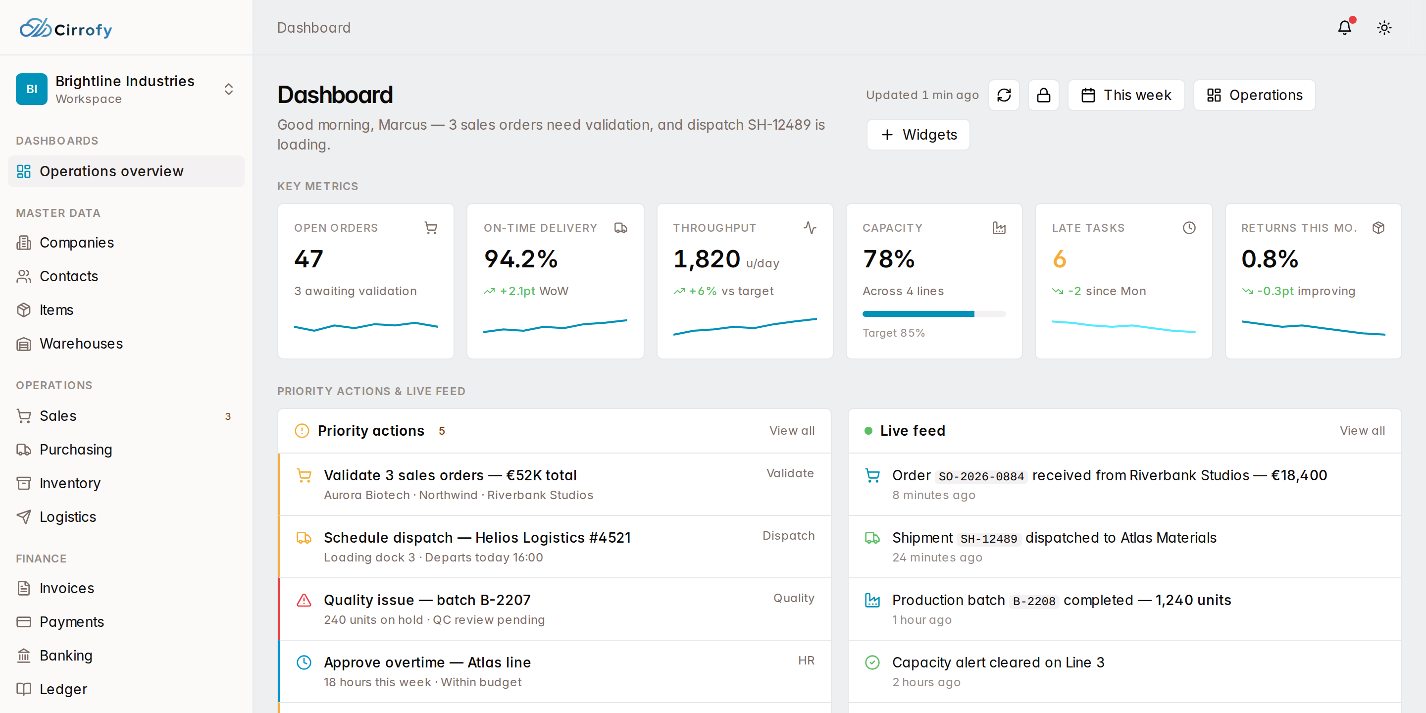The height and width of the screenshot is (713, 1426).
Task: Click the truck icon beside Schedule dispatch
Action: [x=304, y=538]
